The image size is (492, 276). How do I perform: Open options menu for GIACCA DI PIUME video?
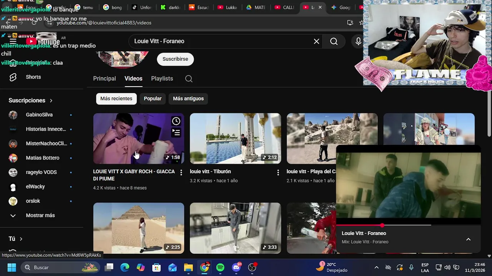coord(181,172)
